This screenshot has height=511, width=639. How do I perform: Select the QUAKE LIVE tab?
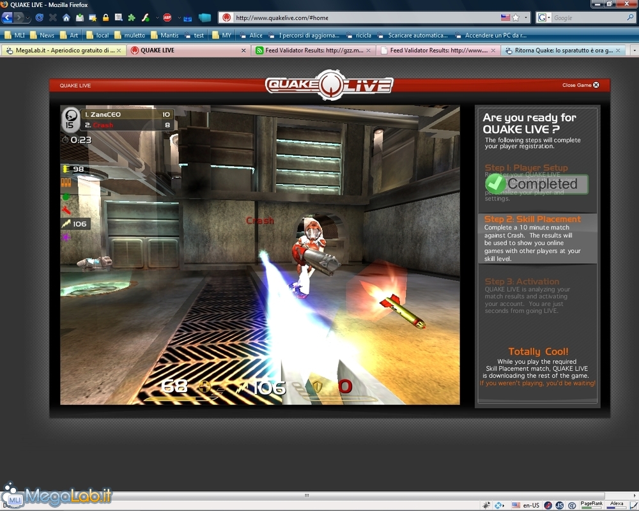[x=189, y=50]
